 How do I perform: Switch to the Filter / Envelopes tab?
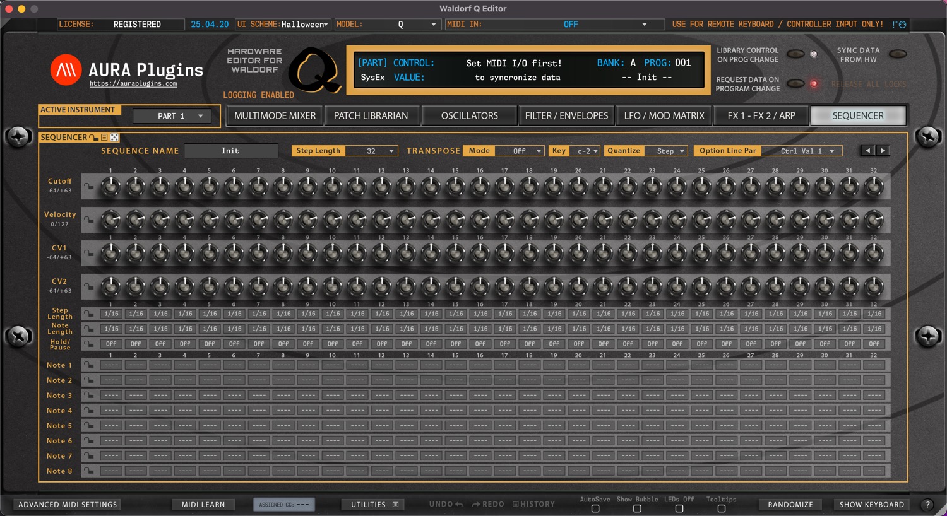[566, 116]
